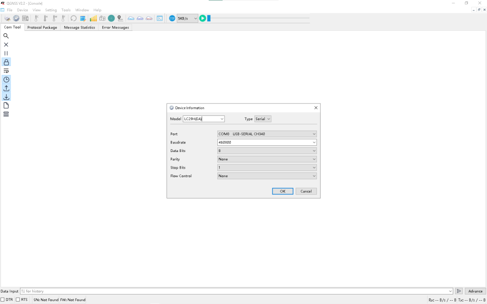The width and height of the screenshot is (487, 304).
Task: Click the blue STOP toolbar icon
Action: click(172, 19)
